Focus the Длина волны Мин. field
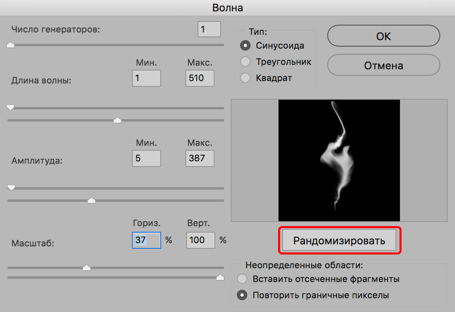Image resolution: width=455 pixels, height=312 pixels. pos(146,78)
